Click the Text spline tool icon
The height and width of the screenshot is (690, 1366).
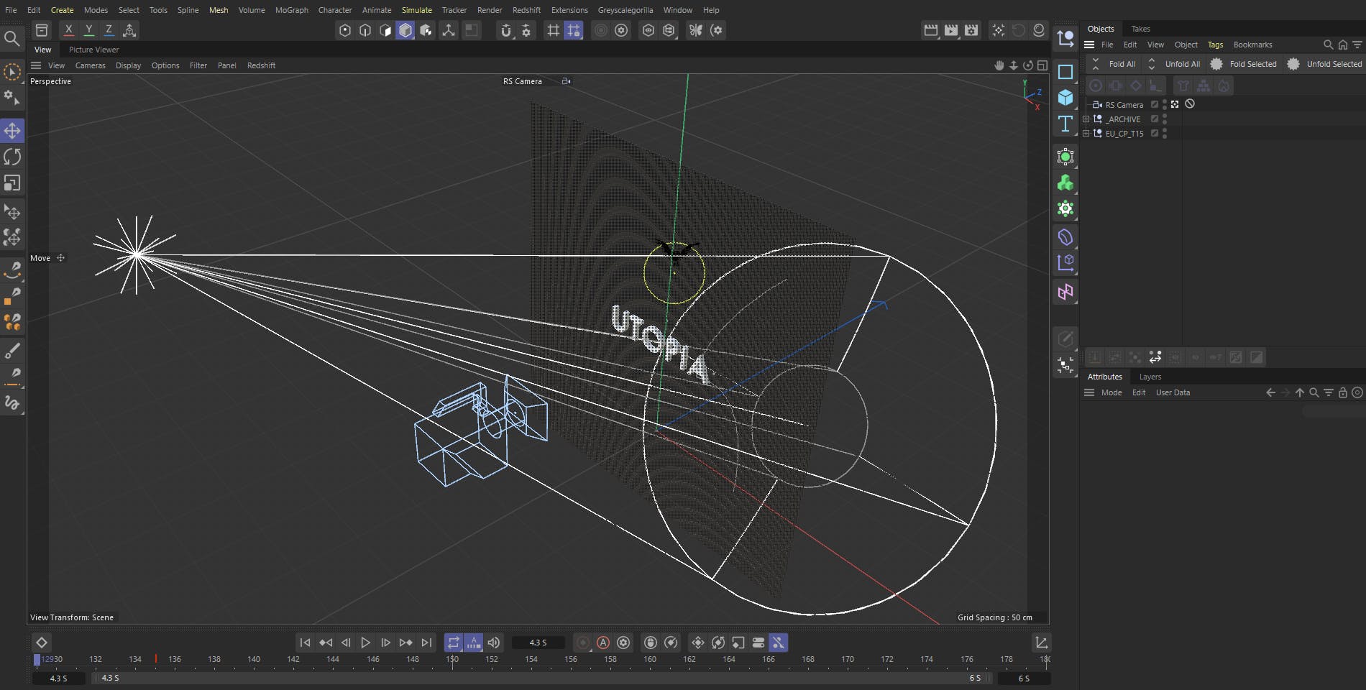(1065, 124)
